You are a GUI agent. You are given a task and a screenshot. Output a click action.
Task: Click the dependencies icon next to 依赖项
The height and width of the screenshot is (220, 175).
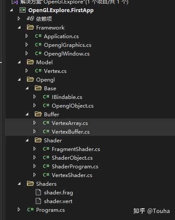[30, 19]
